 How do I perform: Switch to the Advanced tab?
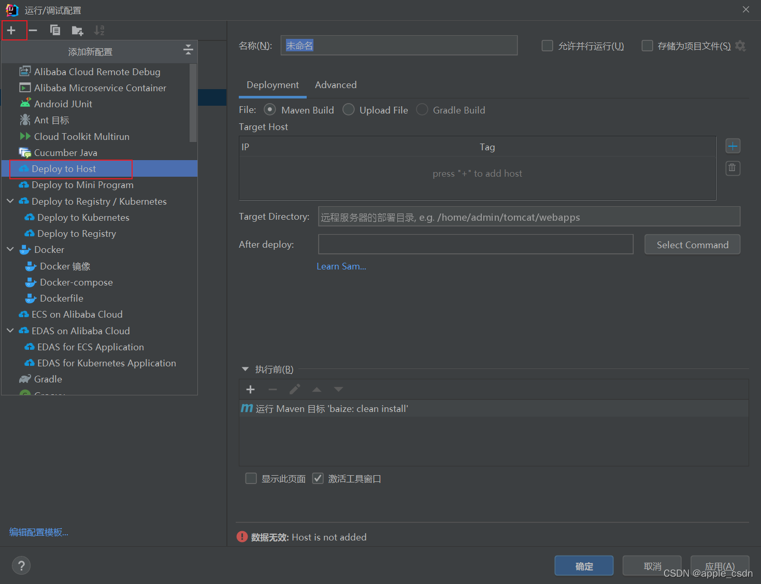[335, 84]
